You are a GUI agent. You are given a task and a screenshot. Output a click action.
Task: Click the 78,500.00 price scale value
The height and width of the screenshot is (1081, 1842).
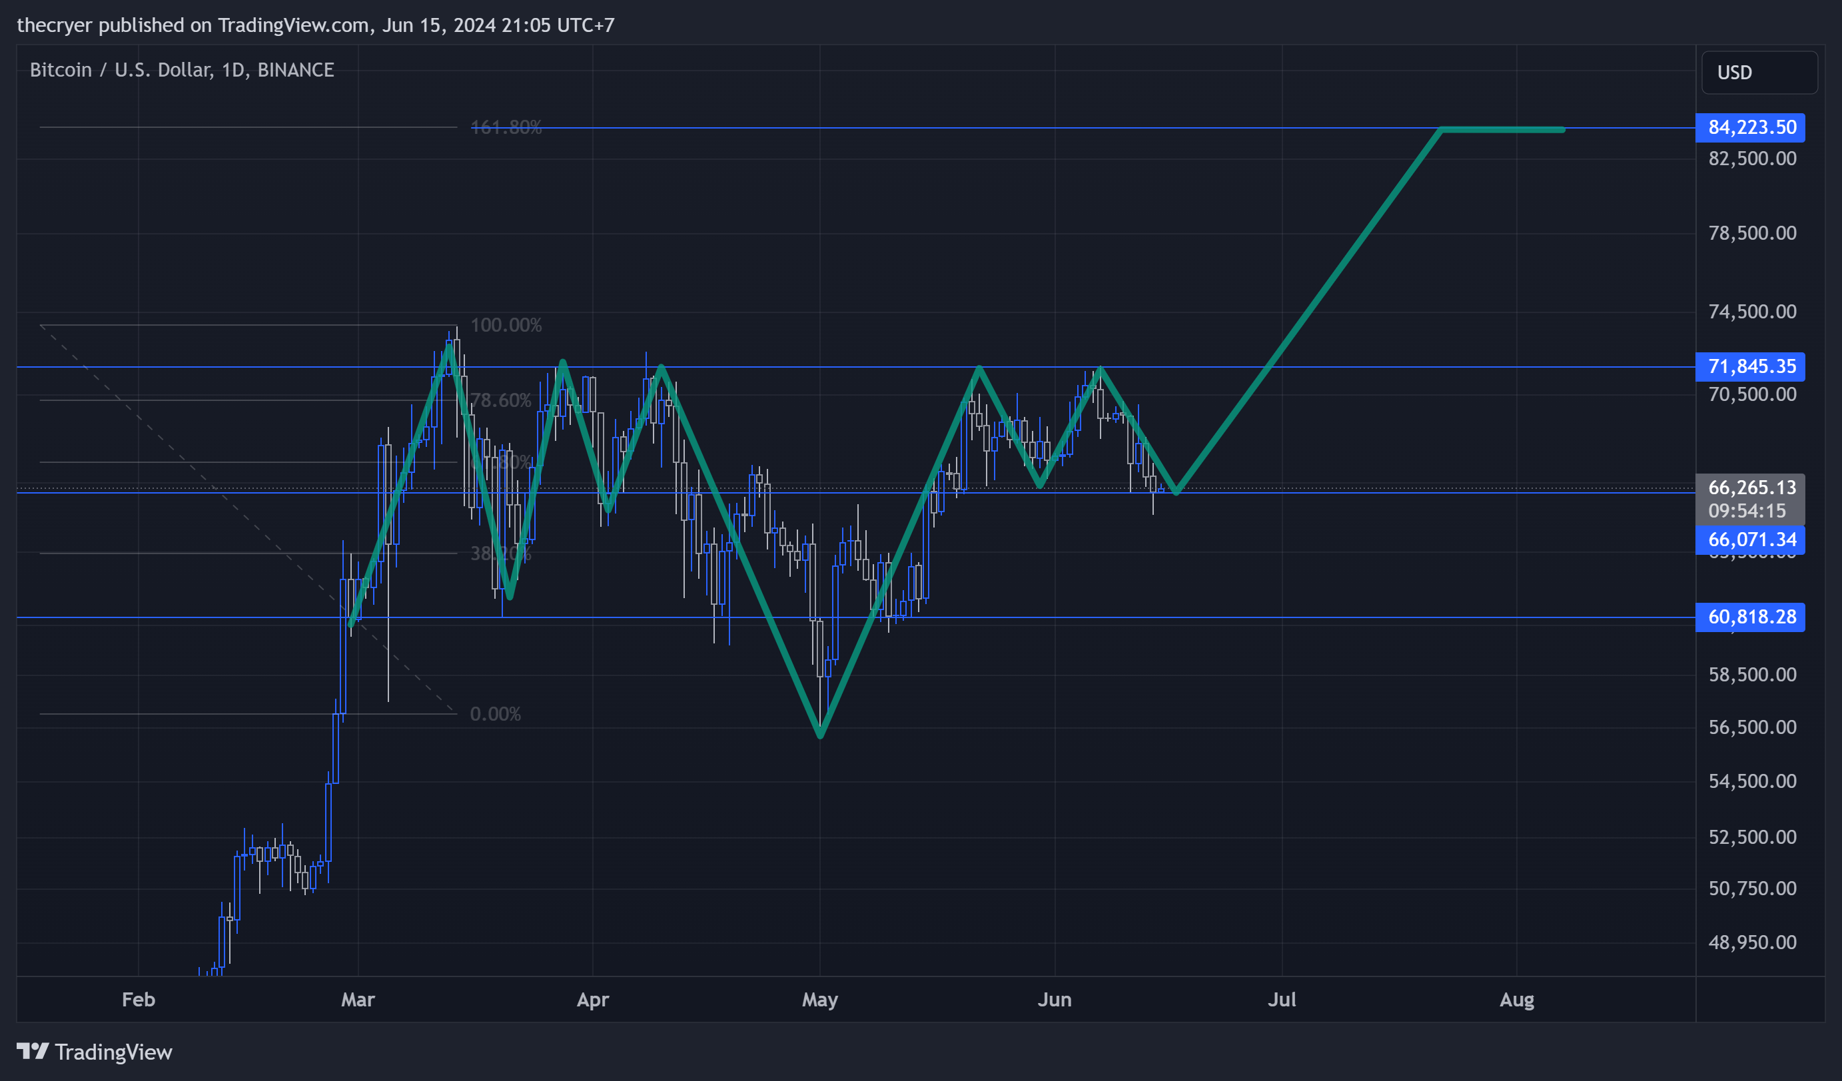pos(1752,233)
